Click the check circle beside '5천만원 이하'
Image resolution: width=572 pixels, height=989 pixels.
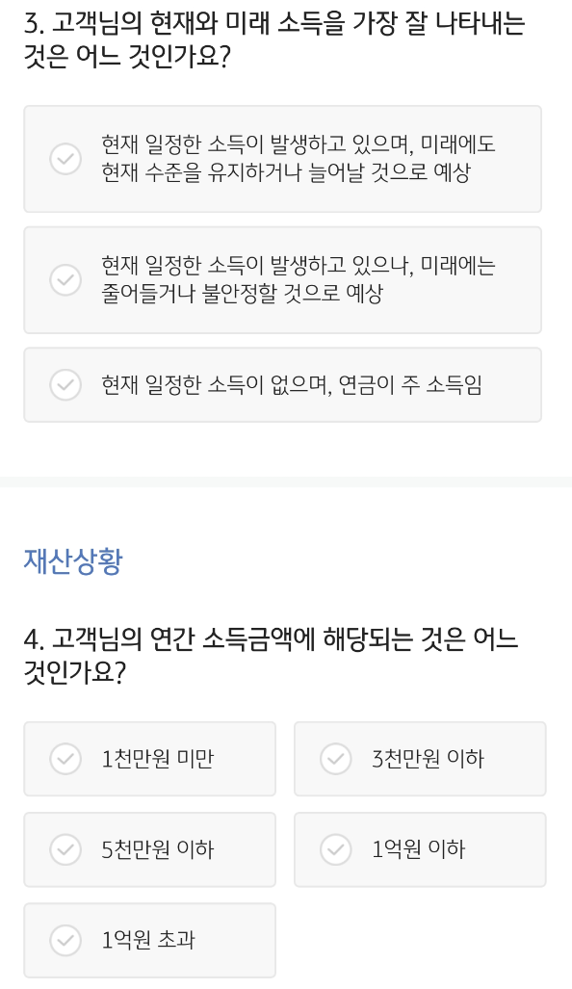[x=65, y=849]
